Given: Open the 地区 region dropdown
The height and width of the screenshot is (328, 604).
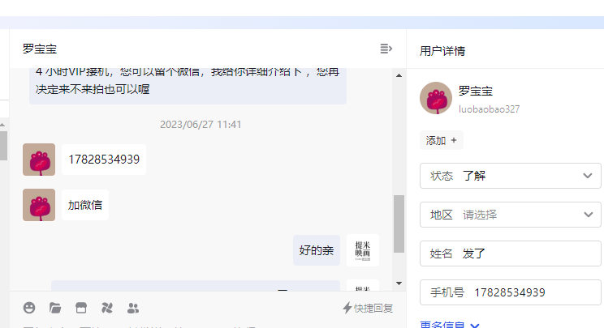Looking at the screenshot, I should 510,215.
